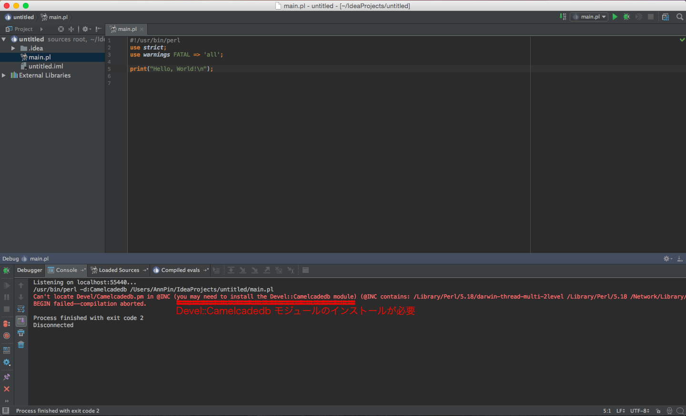The height and width of the screenshot is (416, 686).
Task: Click the Make Project binary arrow icon
Action: 563,17
